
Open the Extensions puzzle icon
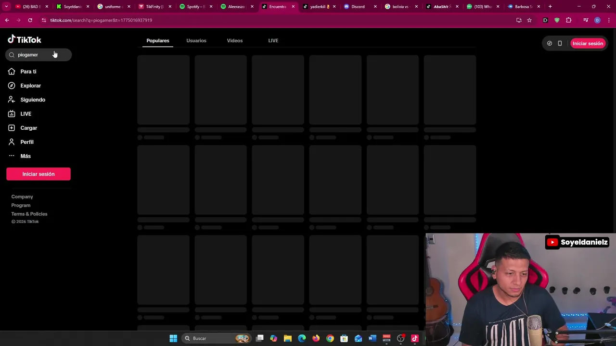569,20
